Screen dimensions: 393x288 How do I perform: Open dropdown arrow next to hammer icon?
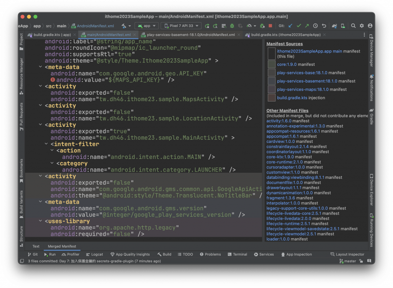(130, 26)
